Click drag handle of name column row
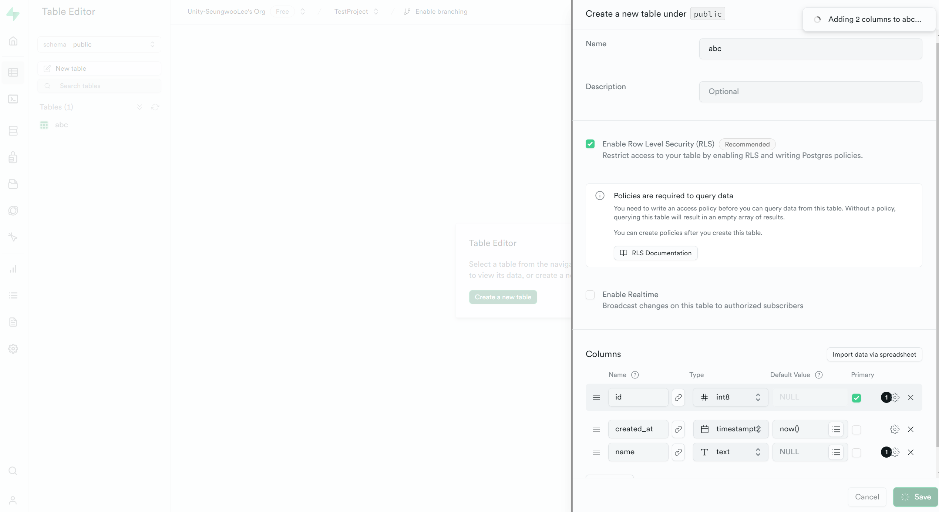Screen dimensions: 939x512 596,452
